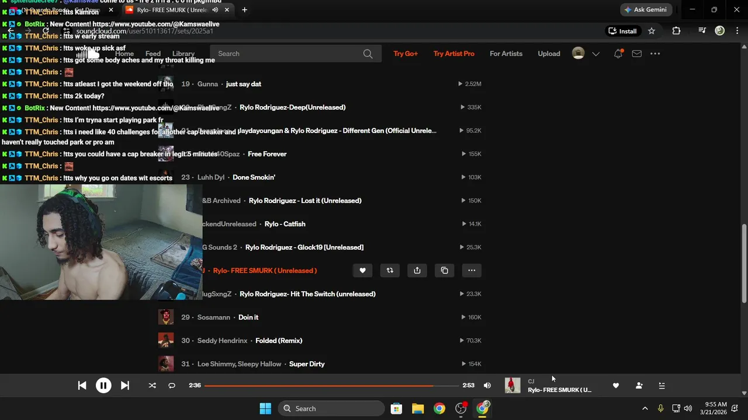748x420 pixels.
Task: Skip to the next track in player
Action: [124, 386]
